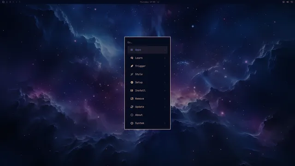Select the Apps menu label
Viewport: 295px width, 166px height.
tap(138, 50)
